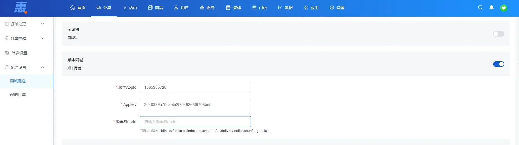Enable the 同城送 switch

click(498, 34)
